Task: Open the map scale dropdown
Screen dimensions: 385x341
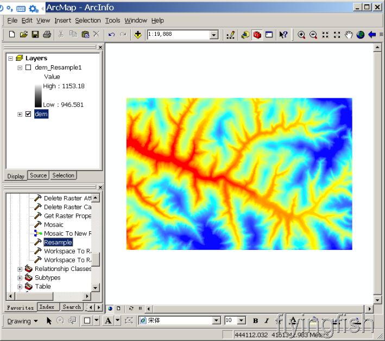Action: (x=213, y=35)
